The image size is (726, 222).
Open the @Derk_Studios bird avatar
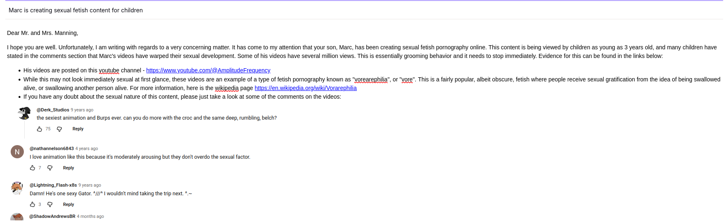24,113
